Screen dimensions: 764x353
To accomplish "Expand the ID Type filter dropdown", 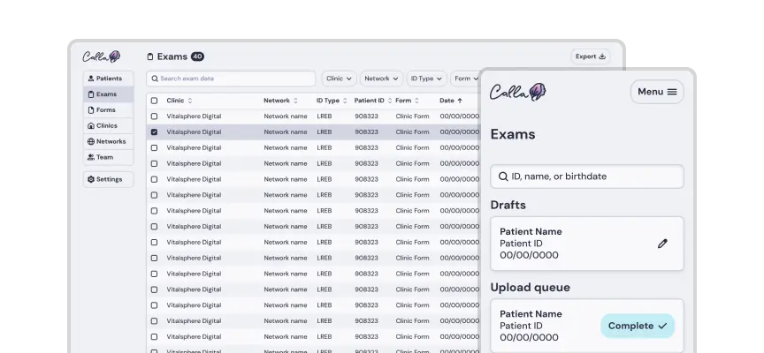I will click(x=426, y=79).
